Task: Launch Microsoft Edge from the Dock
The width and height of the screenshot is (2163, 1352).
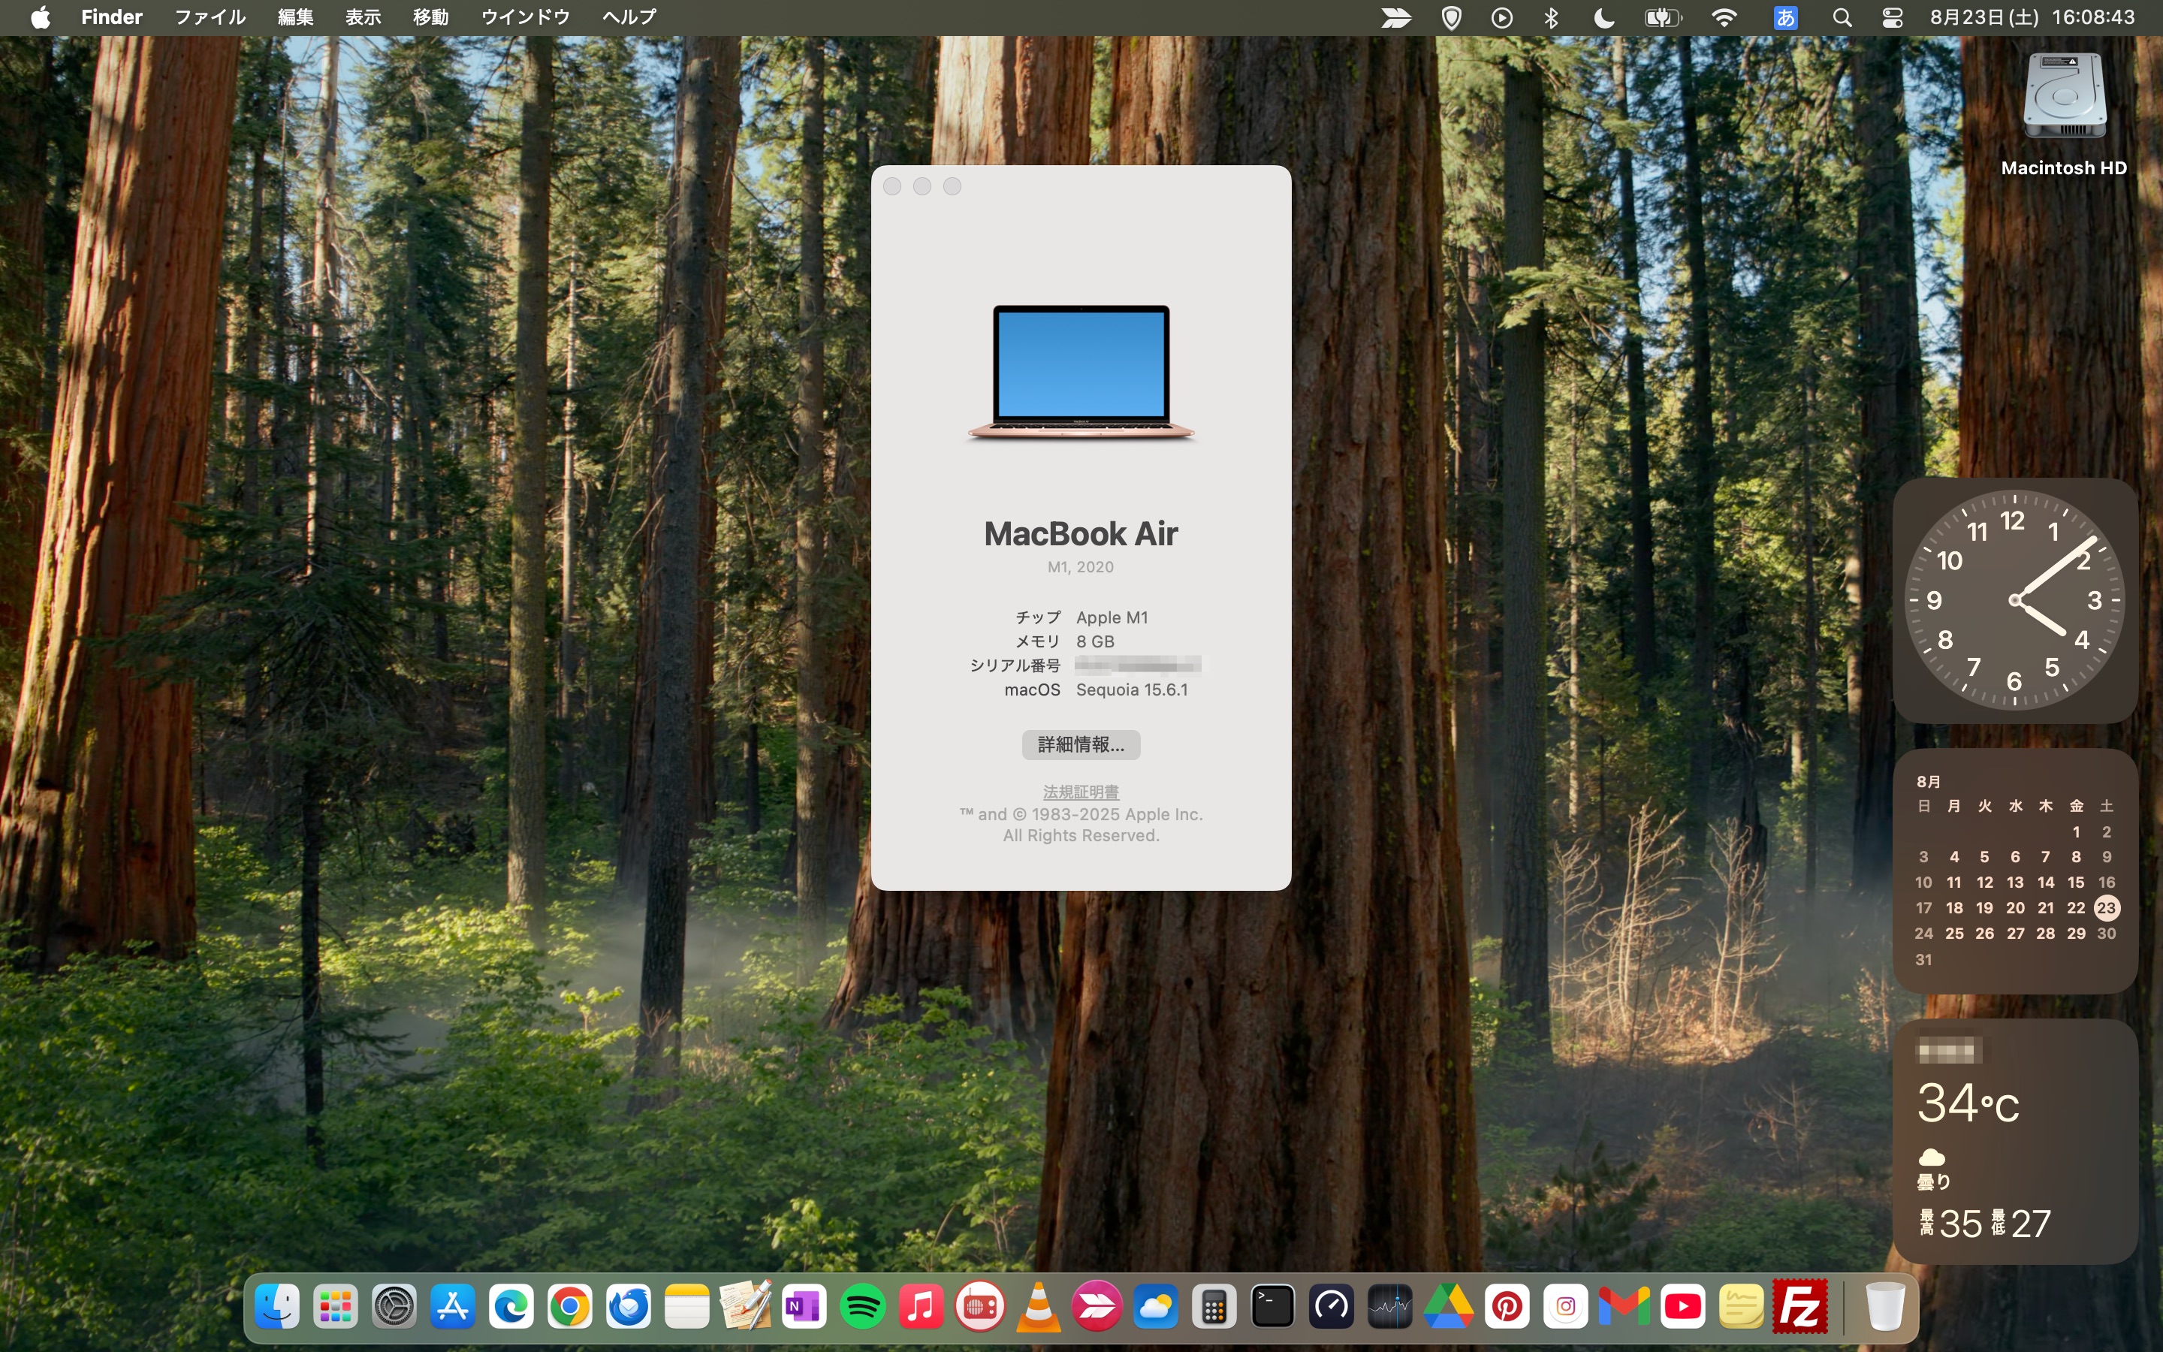Action: pos(511,1307)
